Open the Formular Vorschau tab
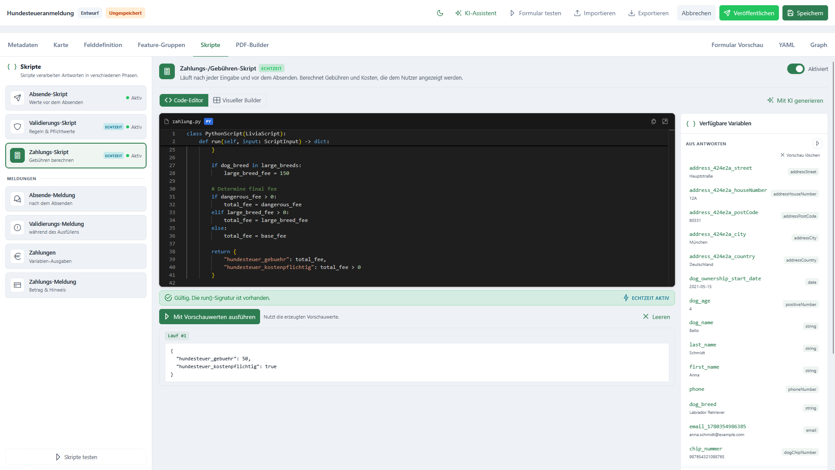 point(737,45)
